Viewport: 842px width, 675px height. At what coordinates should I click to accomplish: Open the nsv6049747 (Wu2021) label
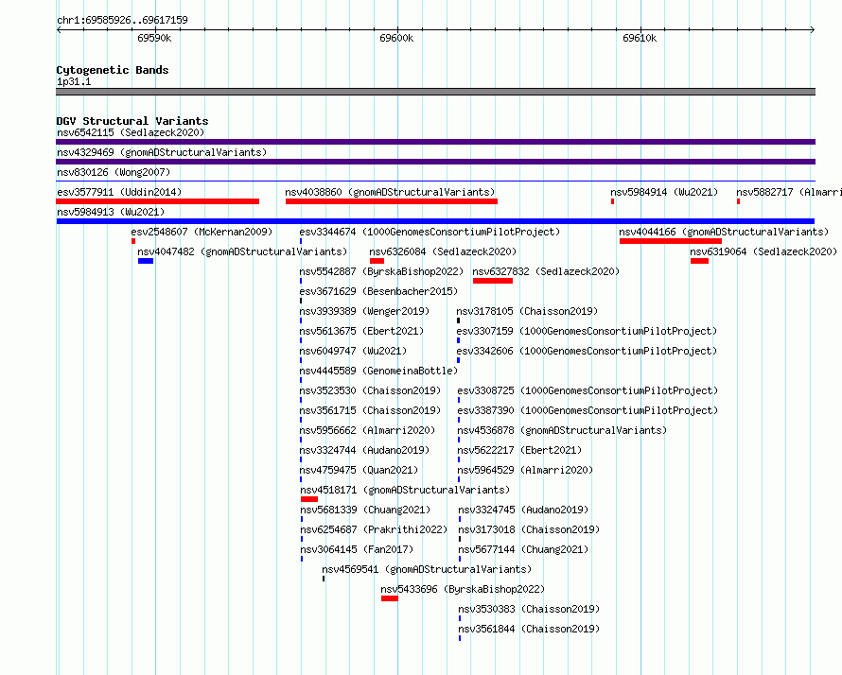pyautogui.click(x=353, y=351)
